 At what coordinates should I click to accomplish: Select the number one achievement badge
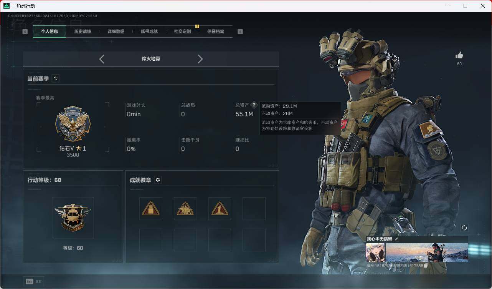pyautogui.click(x=220, y=209)
